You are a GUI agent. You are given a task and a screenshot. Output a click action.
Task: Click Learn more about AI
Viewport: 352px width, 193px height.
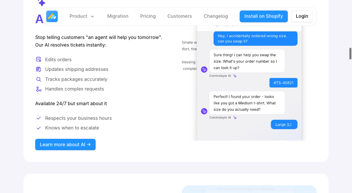click(x=65, y=144)
